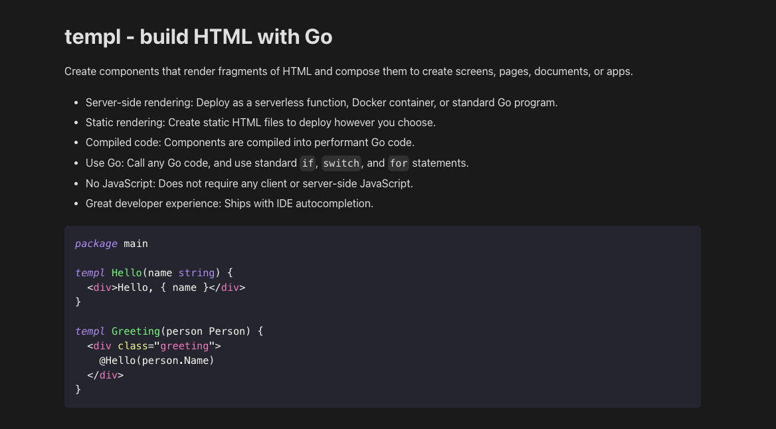The image size is (776, 429).
Task: Click the 'Great developer experience' bullet line
Action: coord(230,203)
